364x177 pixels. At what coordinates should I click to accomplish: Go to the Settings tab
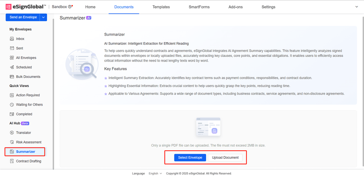click(x=268, y=7)
